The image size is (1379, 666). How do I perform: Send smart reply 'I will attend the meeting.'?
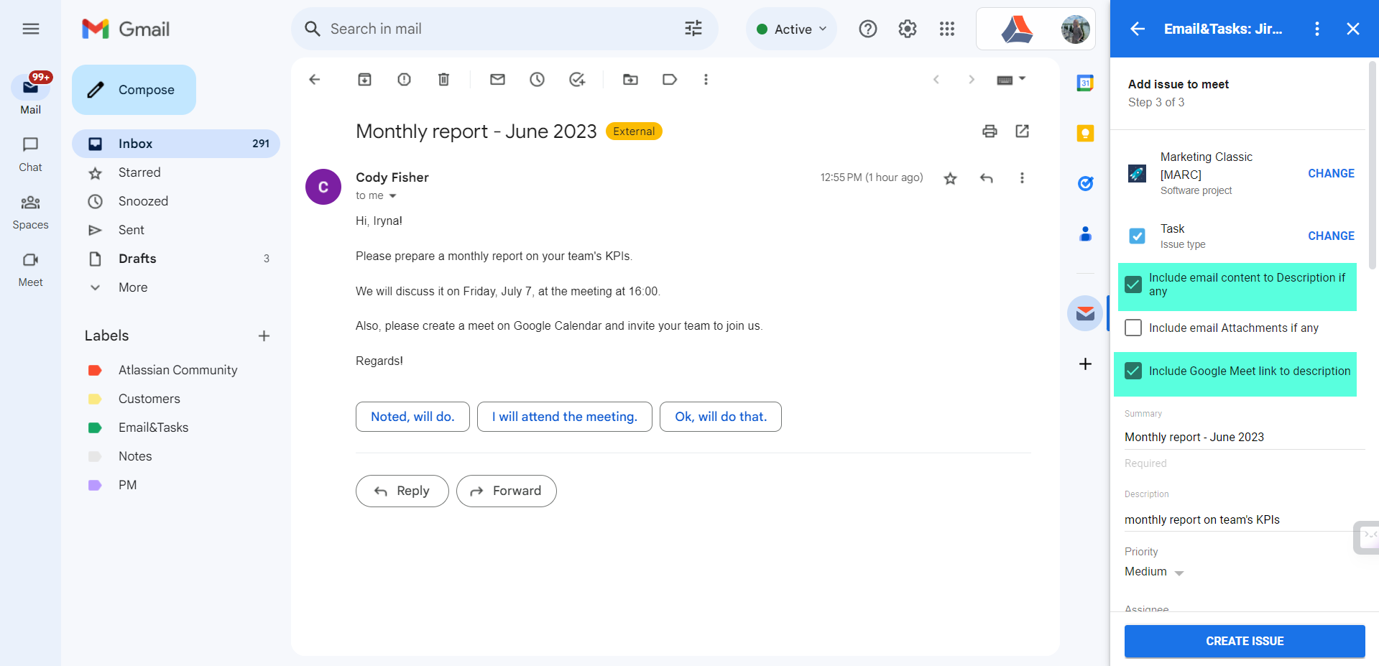tap(565, 417)
